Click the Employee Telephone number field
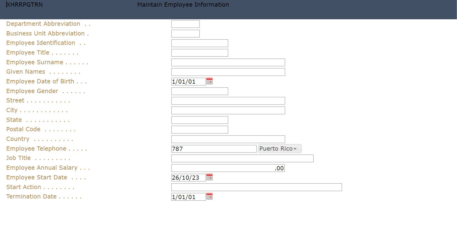Screen dimensions: 457x247 (x=214, y=149)
